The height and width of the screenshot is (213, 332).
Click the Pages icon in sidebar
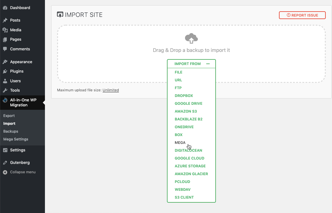pos(5,39)
